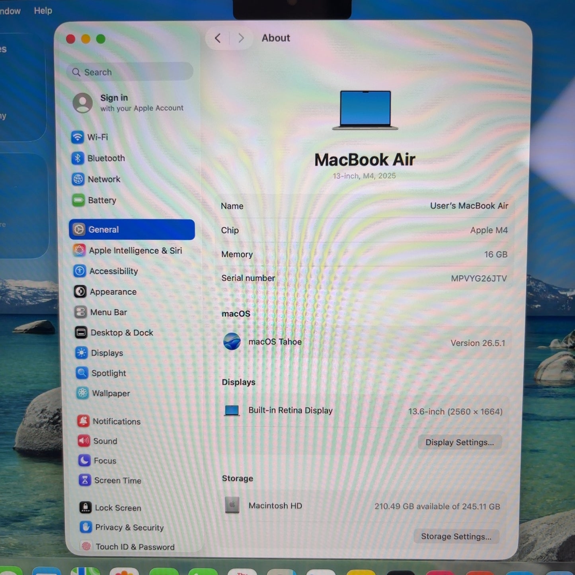The image size is (575, 575).
Task: Click the "Serial number" row label
Action: 248,278
